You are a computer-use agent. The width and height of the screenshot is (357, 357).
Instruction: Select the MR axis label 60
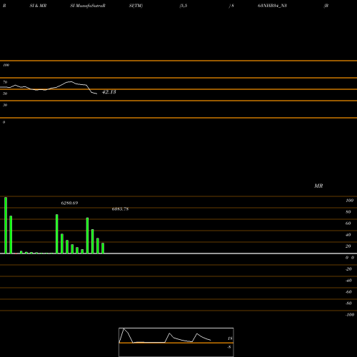(348, 223)
